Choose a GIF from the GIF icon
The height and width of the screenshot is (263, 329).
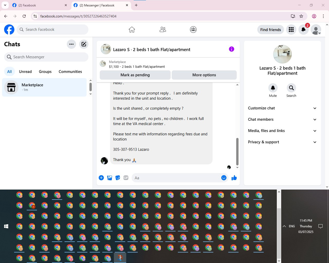pos(126,178)
